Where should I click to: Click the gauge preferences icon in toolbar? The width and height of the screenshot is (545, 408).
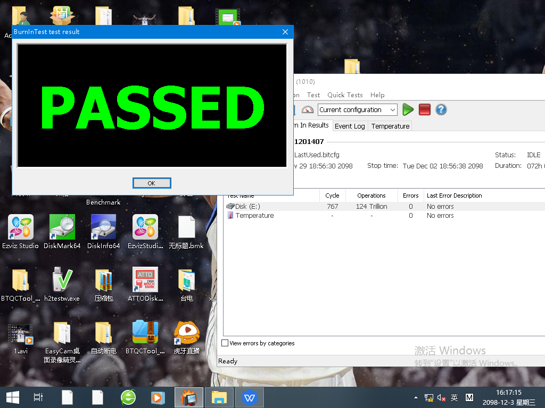click(x=308, y=109)
